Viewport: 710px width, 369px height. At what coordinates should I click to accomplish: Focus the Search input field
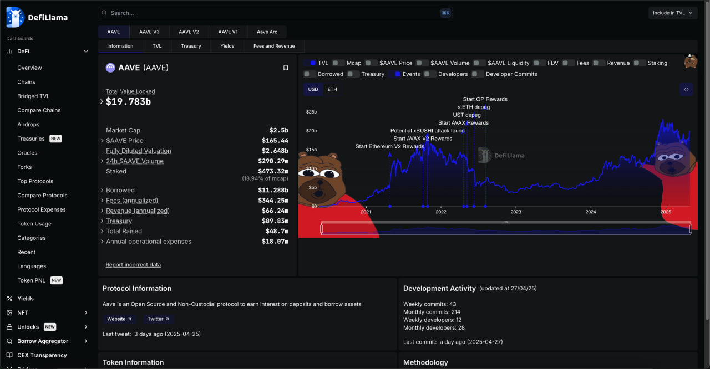pyautogui.click(x=275, y=13)
